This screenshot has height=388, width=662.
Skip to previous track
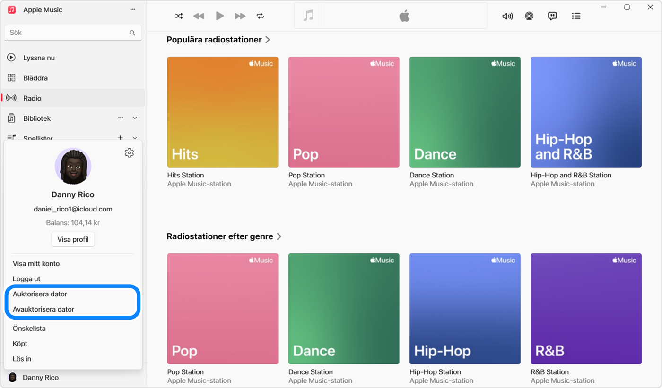click(199, 16)
